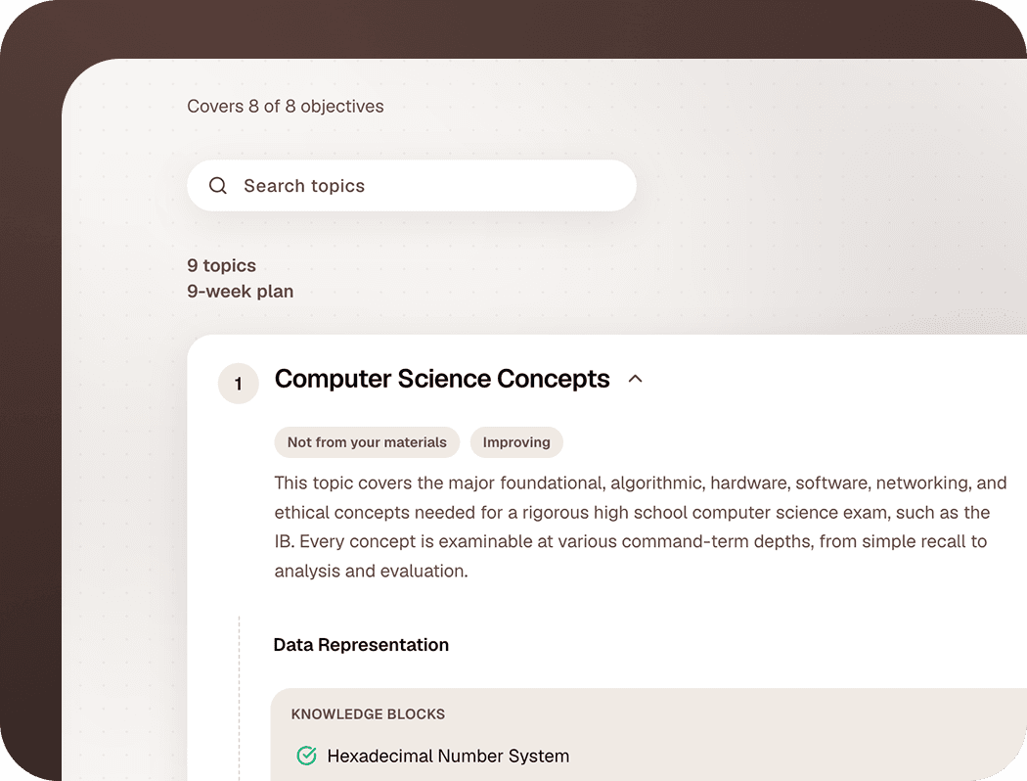Collapse the Computer Science Concepts topic chevron
The image size is (1027, 781).
point(636,379)
